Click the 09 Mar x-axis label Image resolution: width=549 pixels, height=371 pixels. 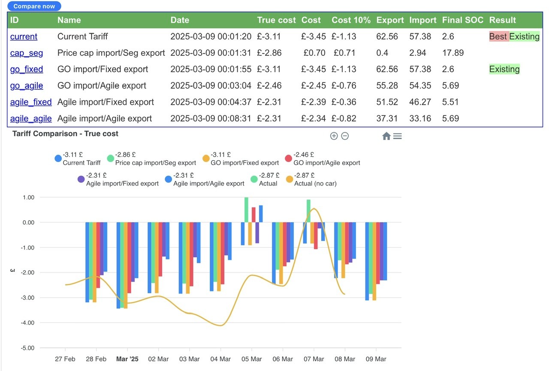tap(375, 359)
